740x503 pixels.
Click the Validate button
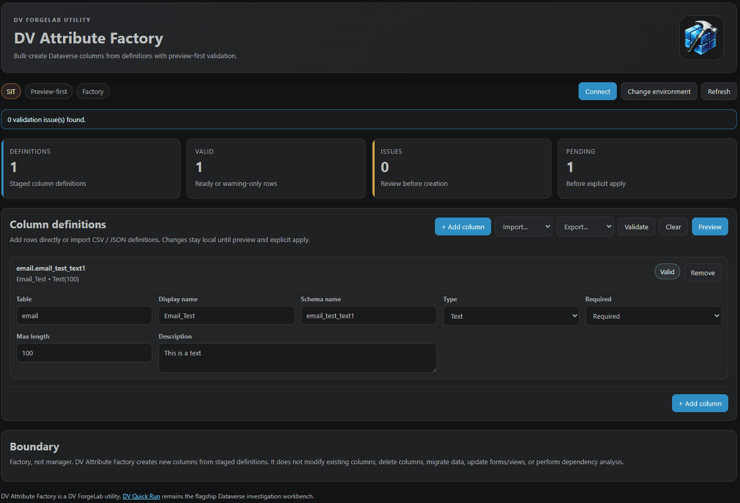point(636,227)
